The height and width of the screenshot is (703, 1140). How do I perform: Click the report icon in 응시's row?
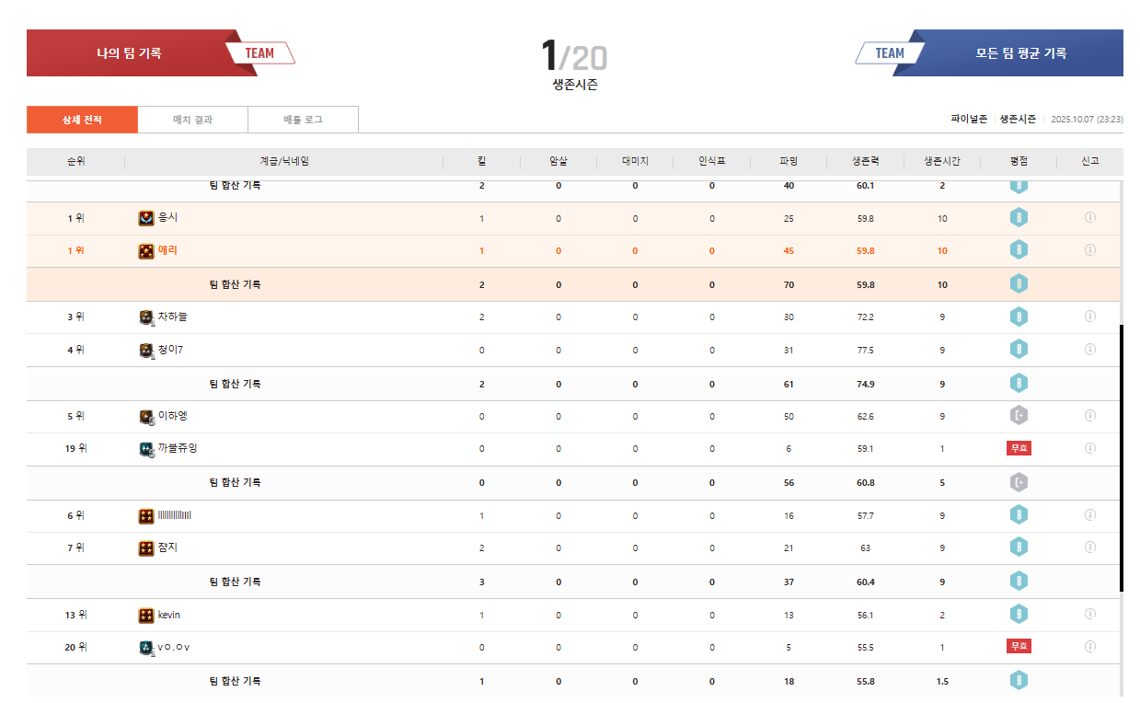click(x=1089, y=218)
